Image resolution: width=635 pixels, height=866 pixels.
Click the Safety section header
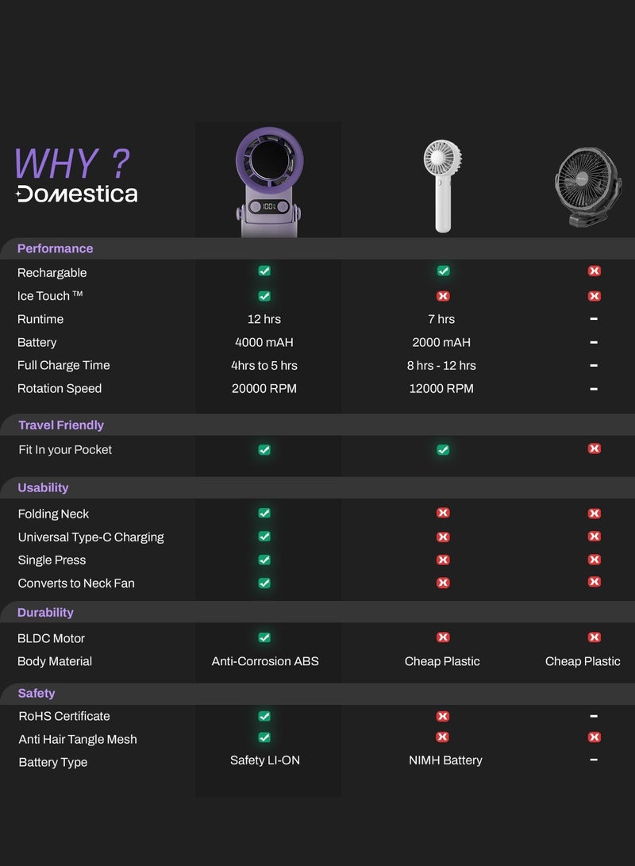pos(37,693)
